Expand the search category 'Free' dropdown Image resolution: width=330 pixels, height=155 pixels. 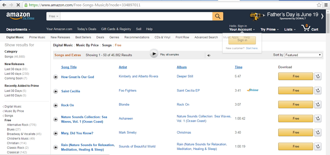tap(53, 16)
